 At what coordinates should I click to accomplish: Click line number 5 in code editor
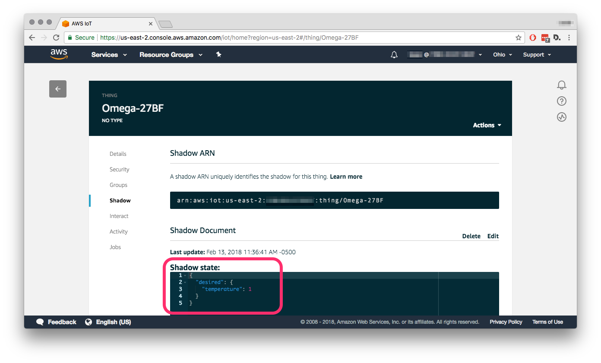[180, 303]
